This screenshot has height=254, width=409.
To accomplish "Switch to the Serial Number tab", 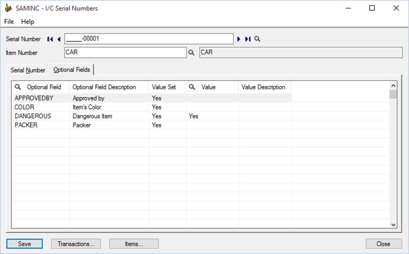I will pyautogui.click(x=28, y=70).
